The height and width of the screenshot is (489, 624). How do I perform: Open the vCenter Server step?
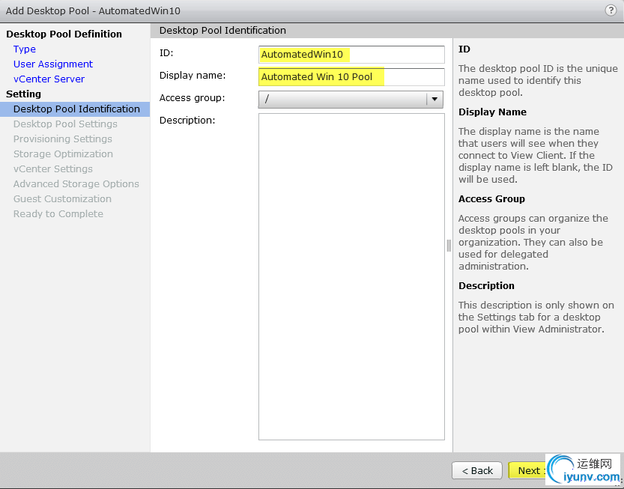(x=49, y=79)
